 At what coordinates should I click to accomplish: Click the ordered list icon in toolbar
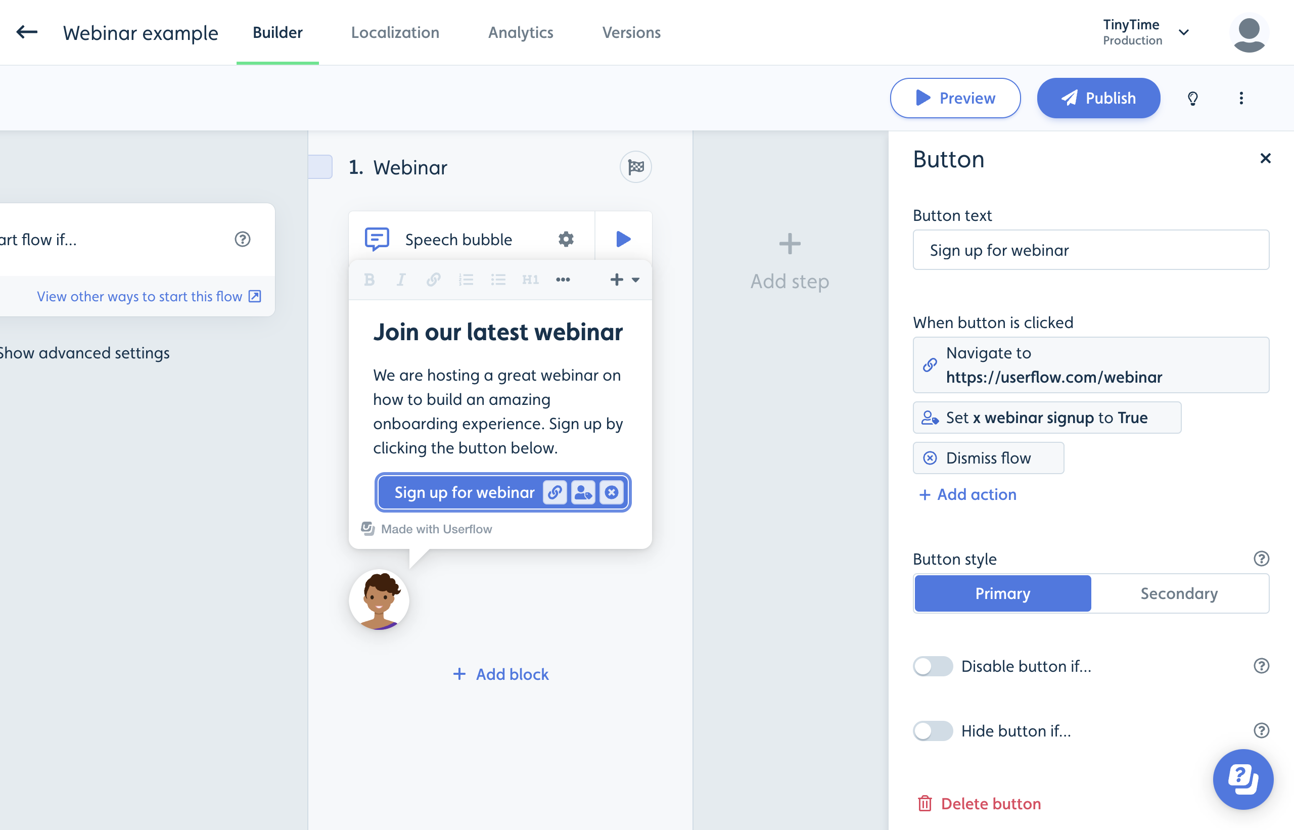coord(466,280)
